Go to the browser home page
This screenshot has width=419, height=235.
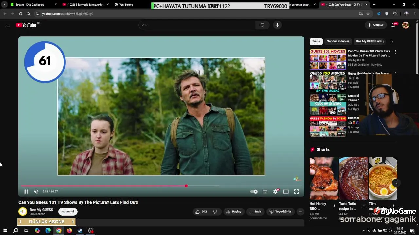28,14
